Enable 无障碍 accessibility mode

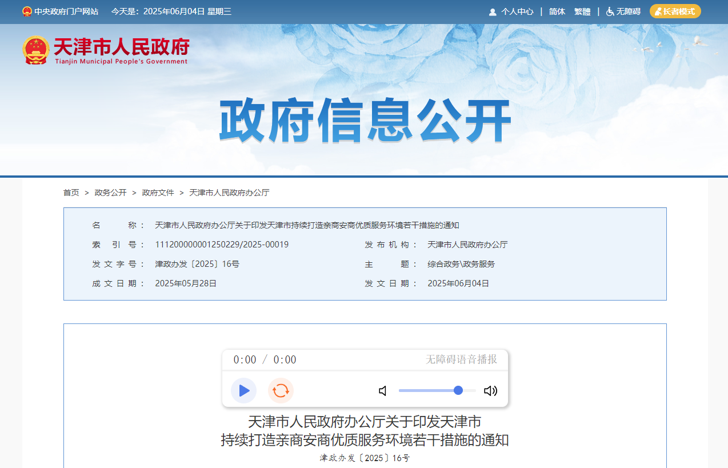[628, 11]
